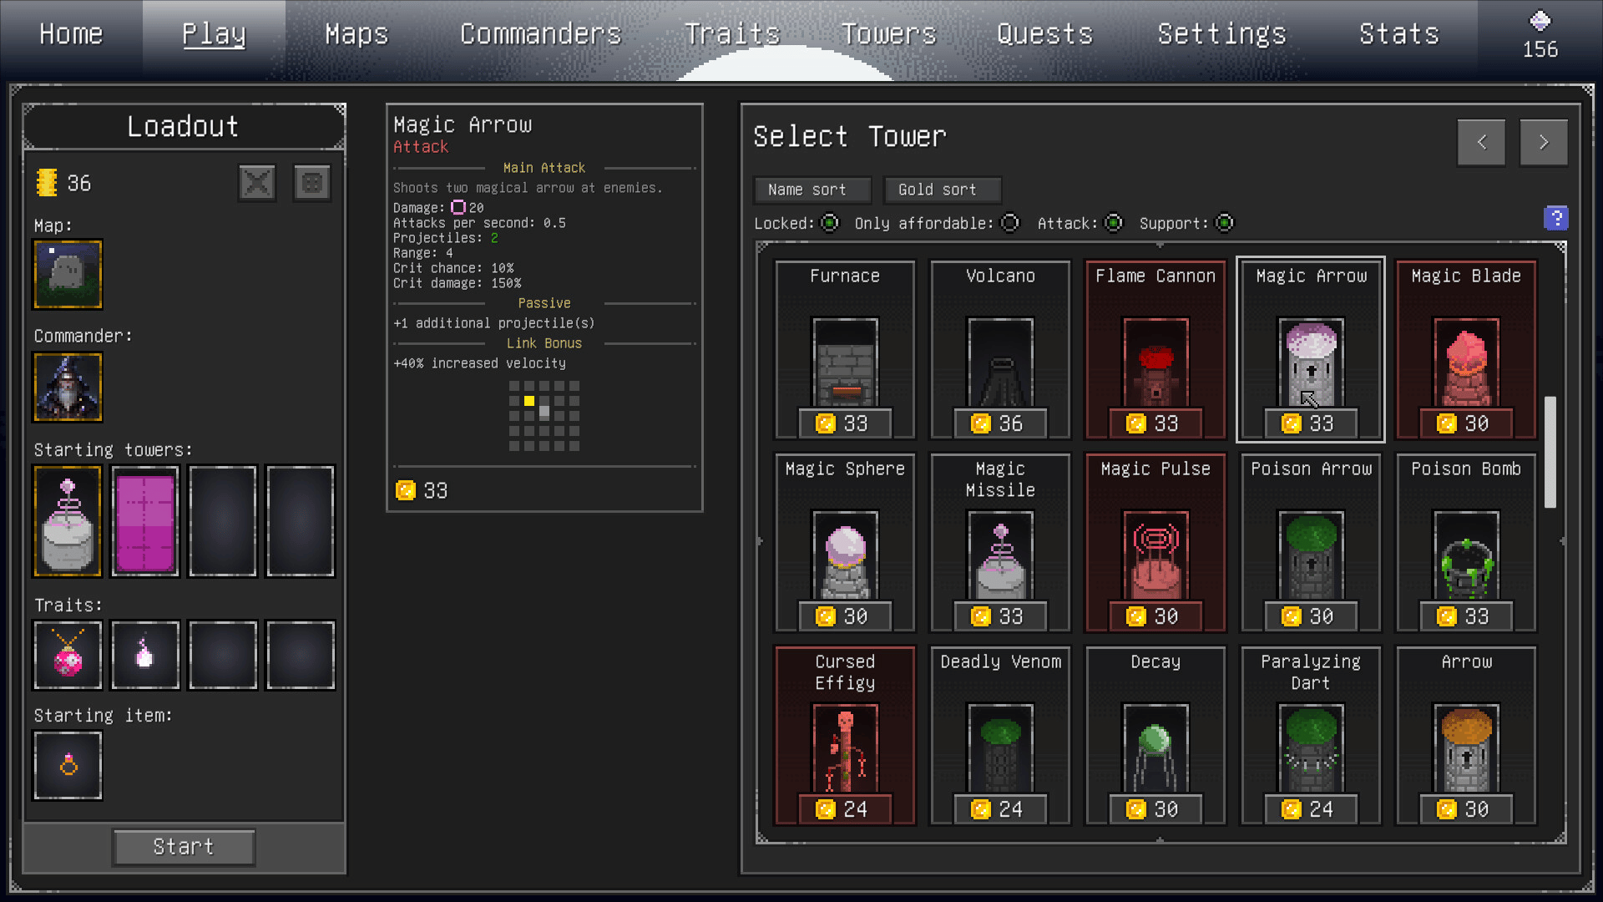Click the randomize loadout dice icon
The image size is (1603, 902).
coord(312,183)
